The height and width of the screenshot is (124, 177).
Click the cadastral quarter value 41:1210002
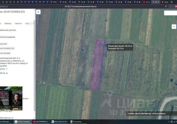point(5,53)
